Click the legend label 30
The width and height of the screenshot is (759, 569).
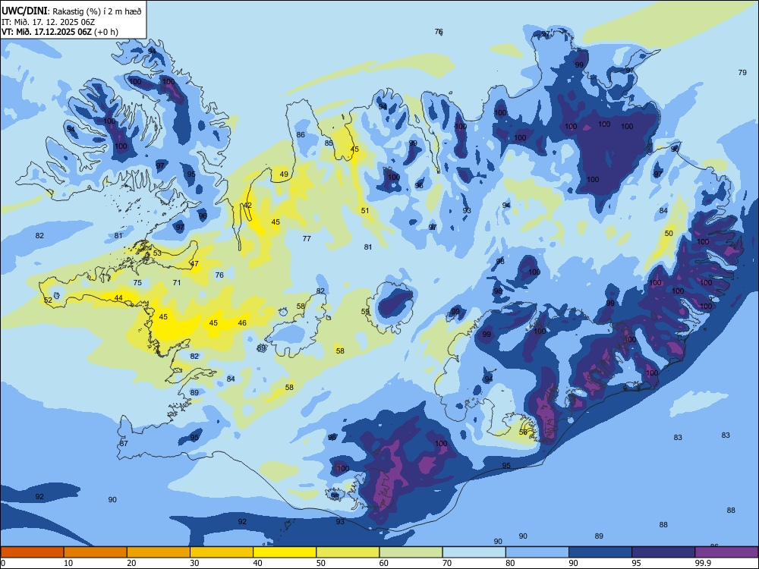coord(194,563)
